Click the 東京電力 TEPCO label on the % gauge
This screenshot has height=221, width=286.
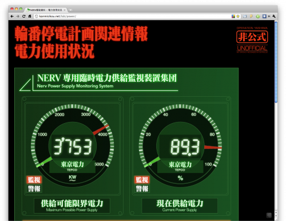(x=180, y=166)
